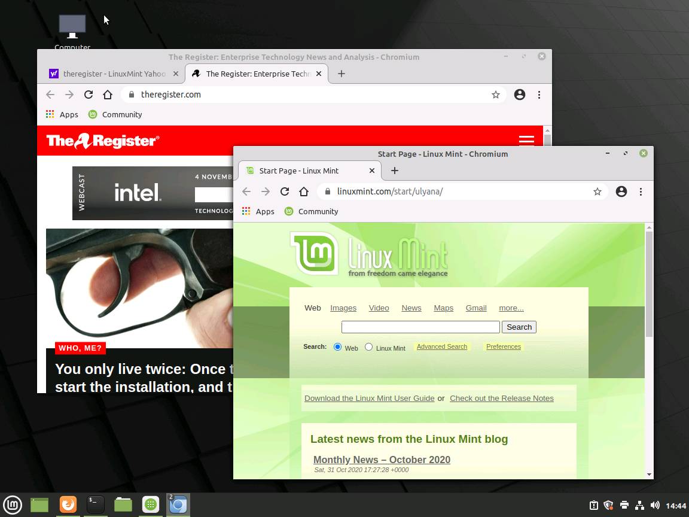Close the Start Page - Linux Mint tab
689x517 pixels.
click(372, 171)
